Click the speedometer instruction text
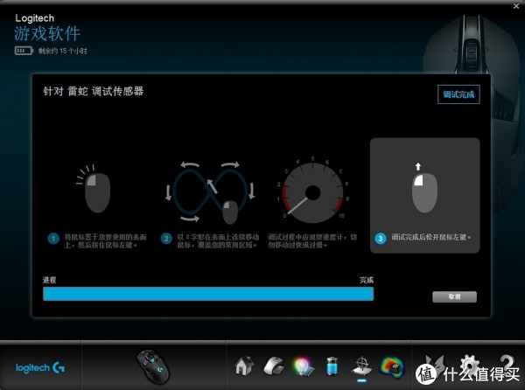 312,240
